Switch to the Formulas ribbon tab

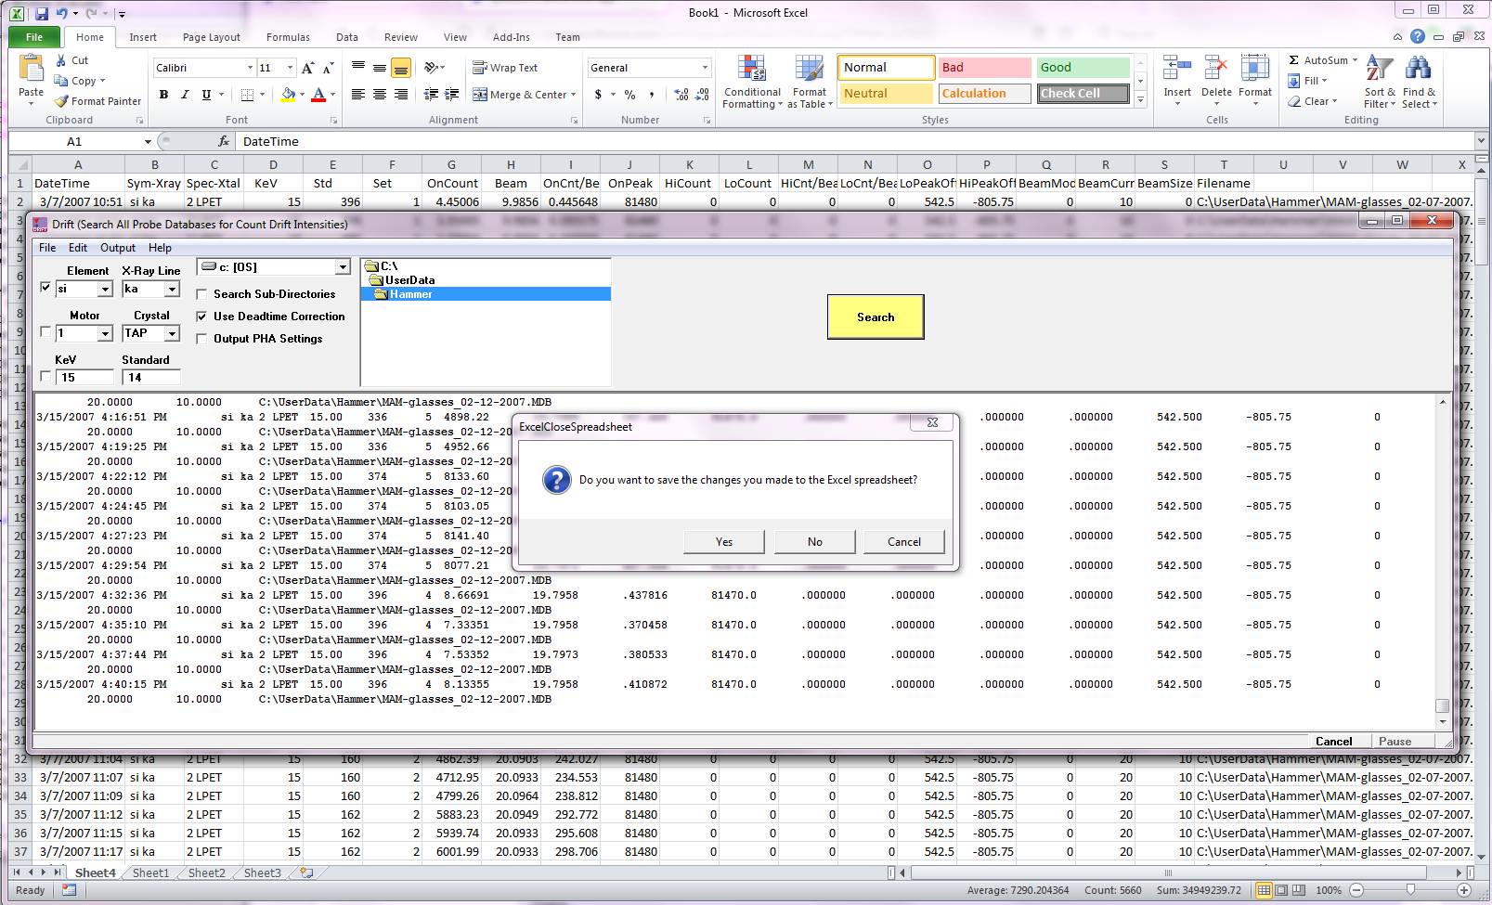tap(288, 37)
